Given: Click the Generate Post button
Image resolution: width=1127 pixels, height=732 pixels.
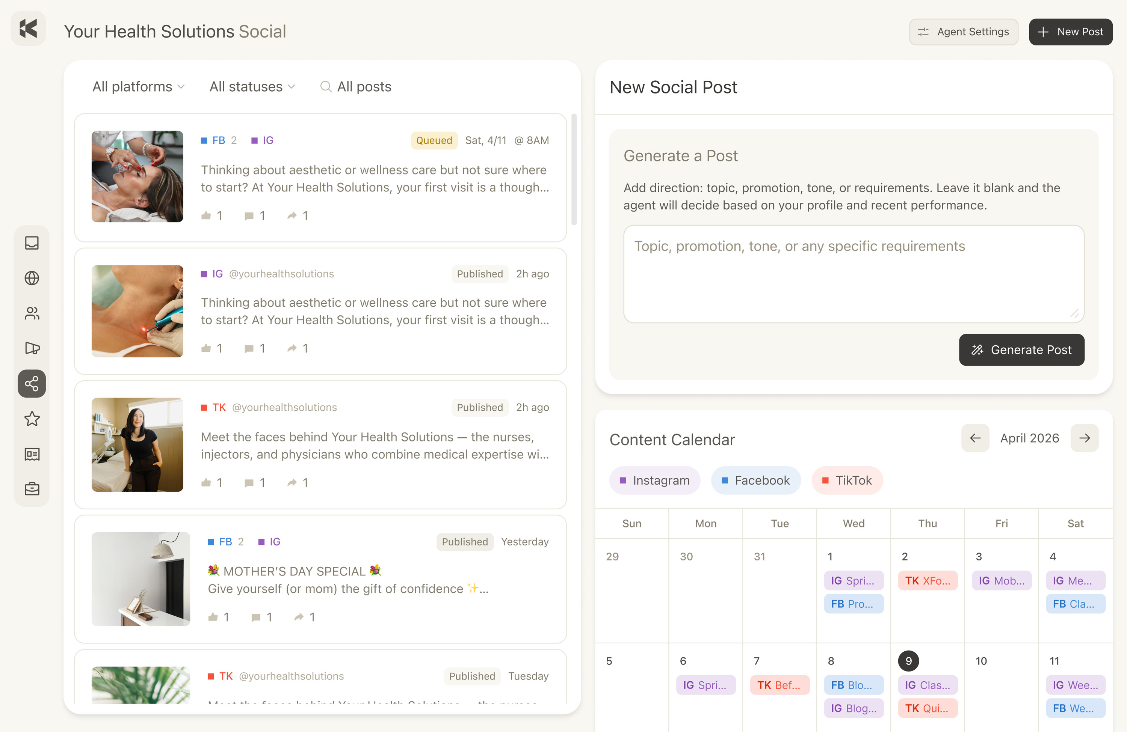Looking at the screenshot, I should pyautogui.click(x=1021, y=350).
